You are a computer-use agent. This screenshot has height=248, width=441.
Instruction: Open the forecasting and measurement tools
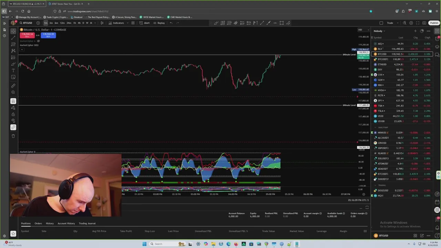pyautogui.click(x=13, y=57)
